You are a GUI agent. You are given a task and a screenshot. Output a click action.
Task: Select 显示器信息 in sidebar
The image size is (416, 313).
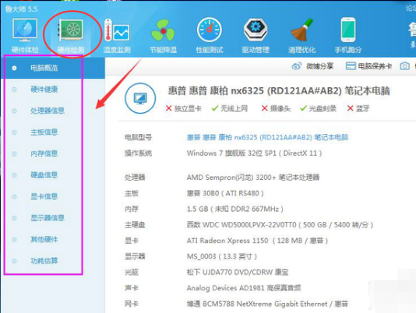coord(48,218)
